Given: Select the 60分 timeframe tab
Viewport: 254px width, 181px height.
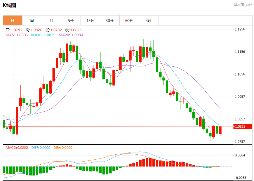Looking at the screenshot, I should (129, 21).
